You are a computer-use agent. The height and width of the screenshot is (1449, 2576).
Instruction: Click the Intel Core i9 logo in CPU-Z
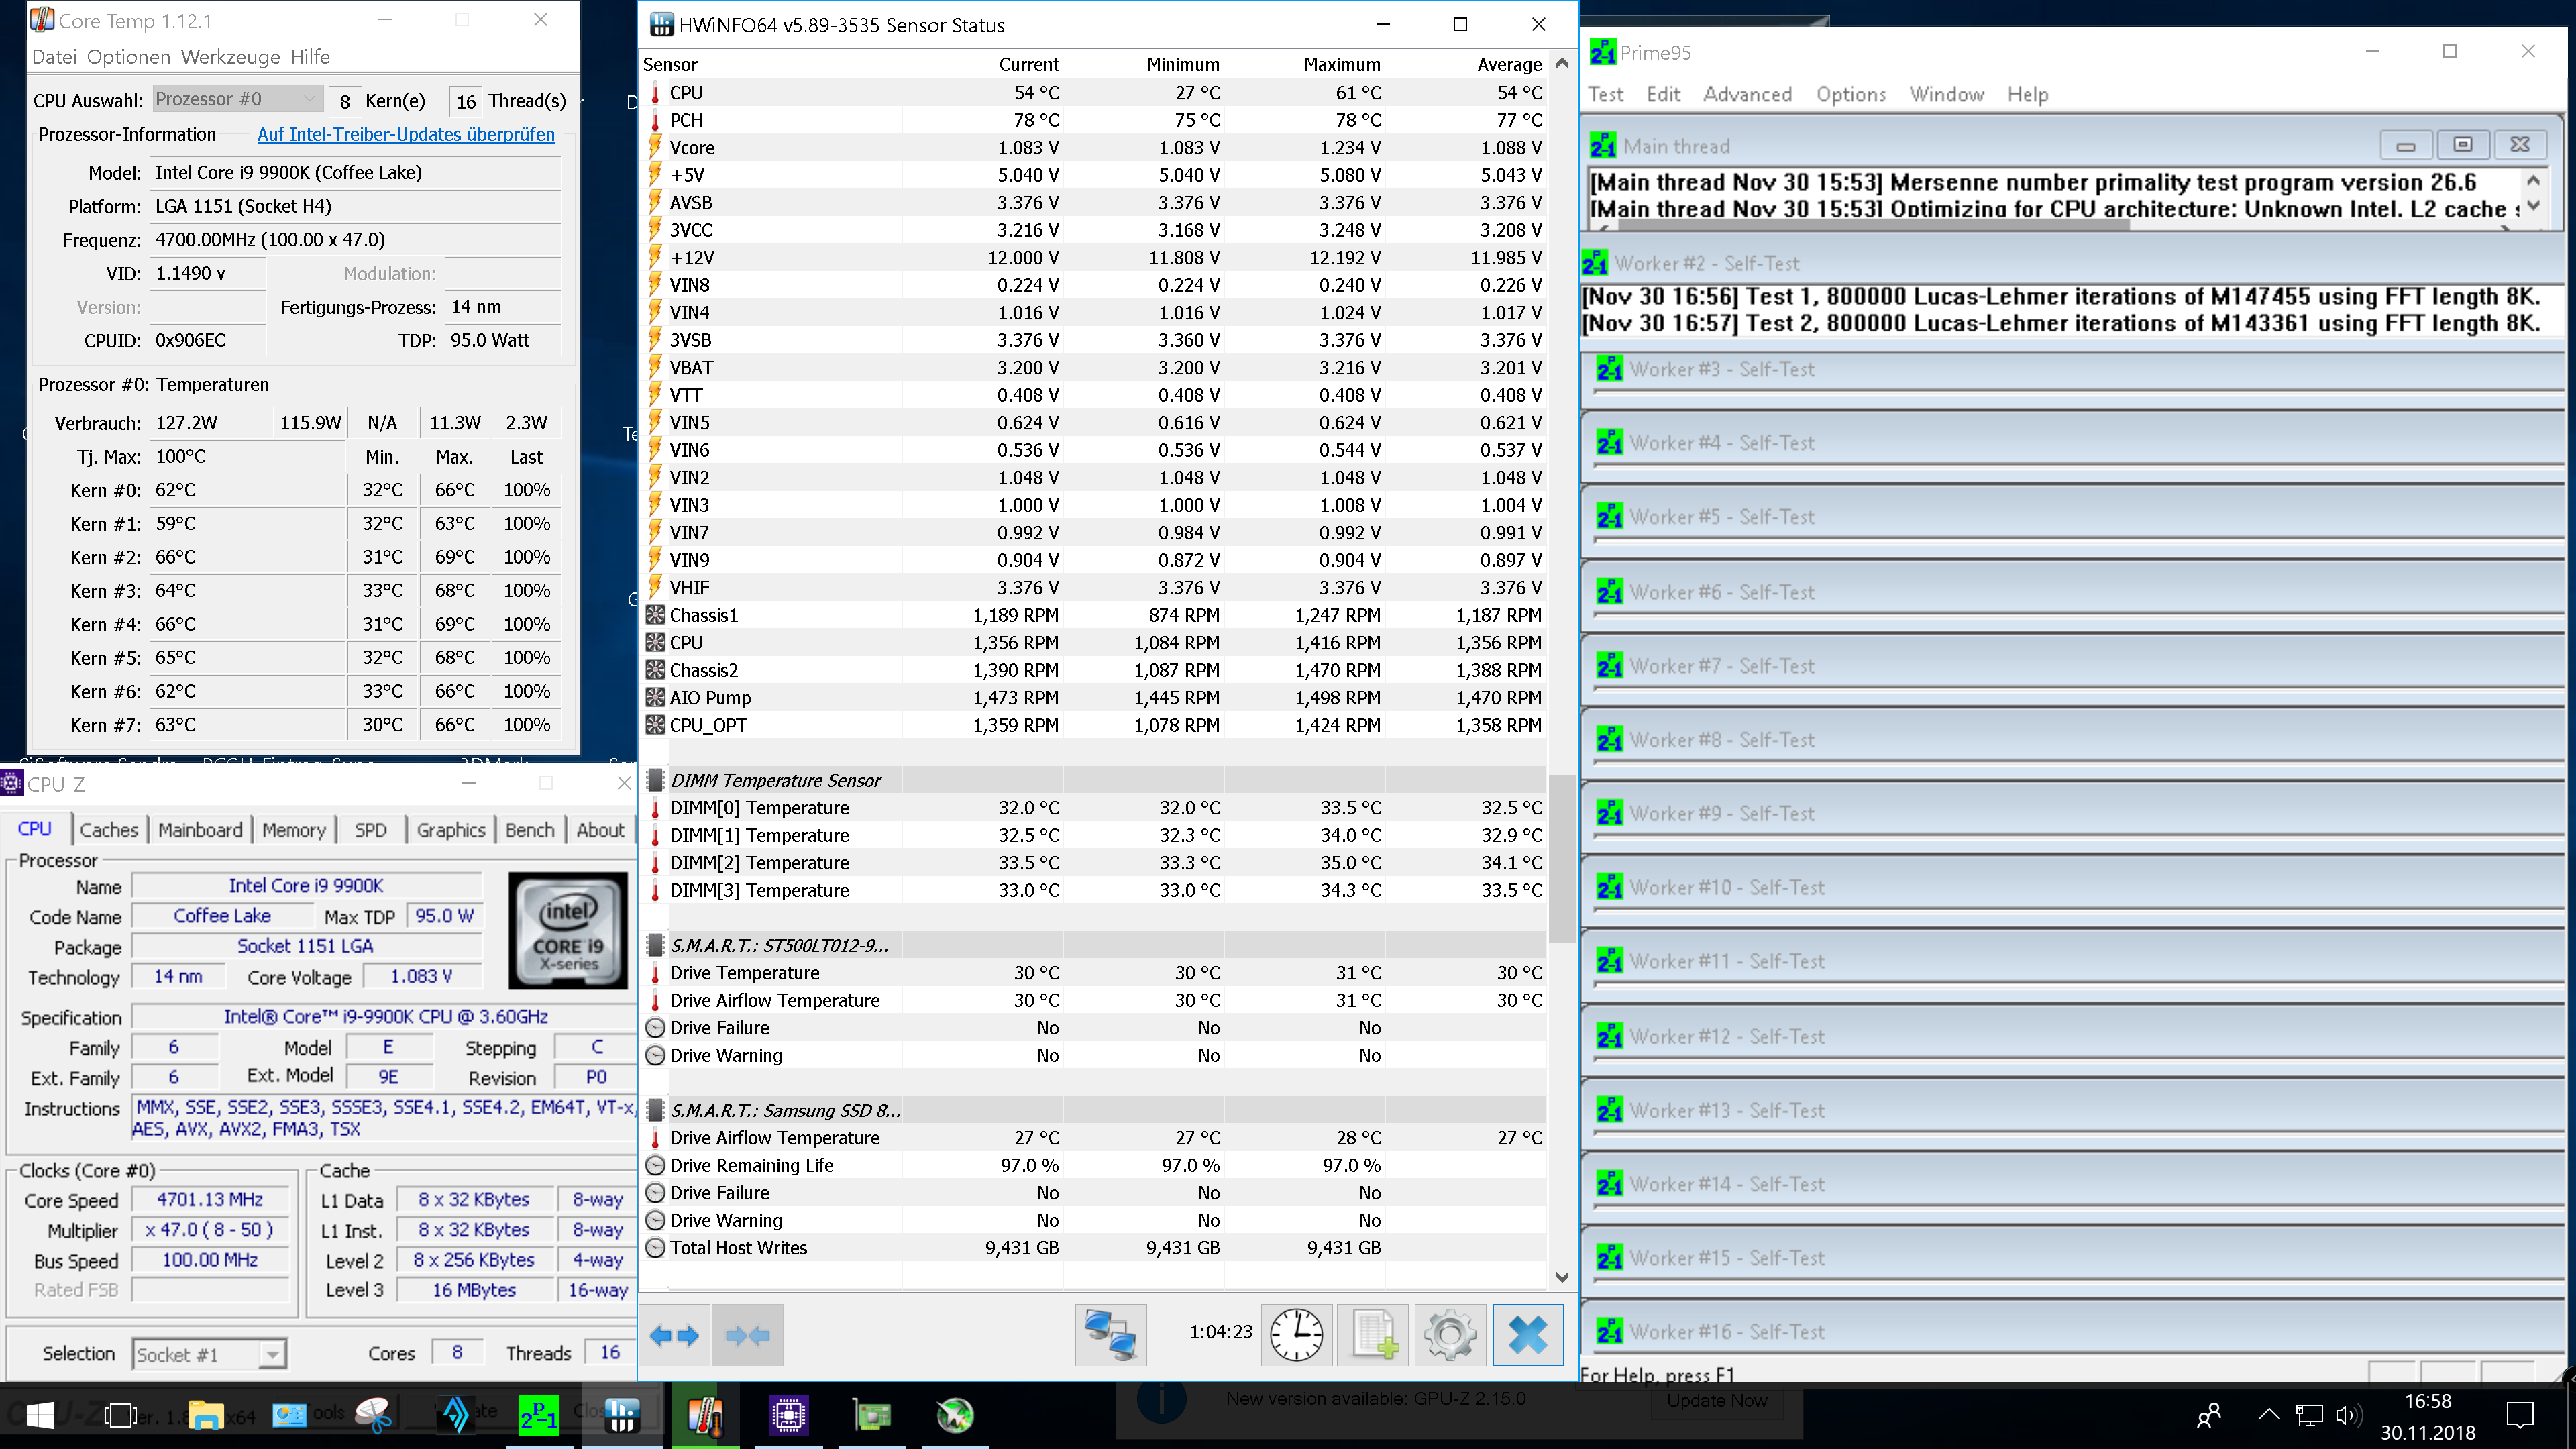[x=568, y=931]
